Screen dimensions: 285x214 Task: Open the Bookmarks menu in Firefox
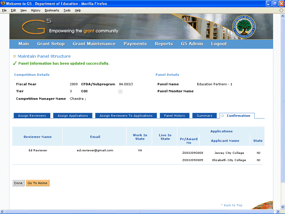click(52, 10)
